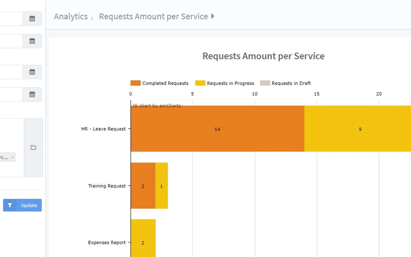Click the Expenses Report axis label
This screenshot has height=257, width=411.
pos(107,243)
